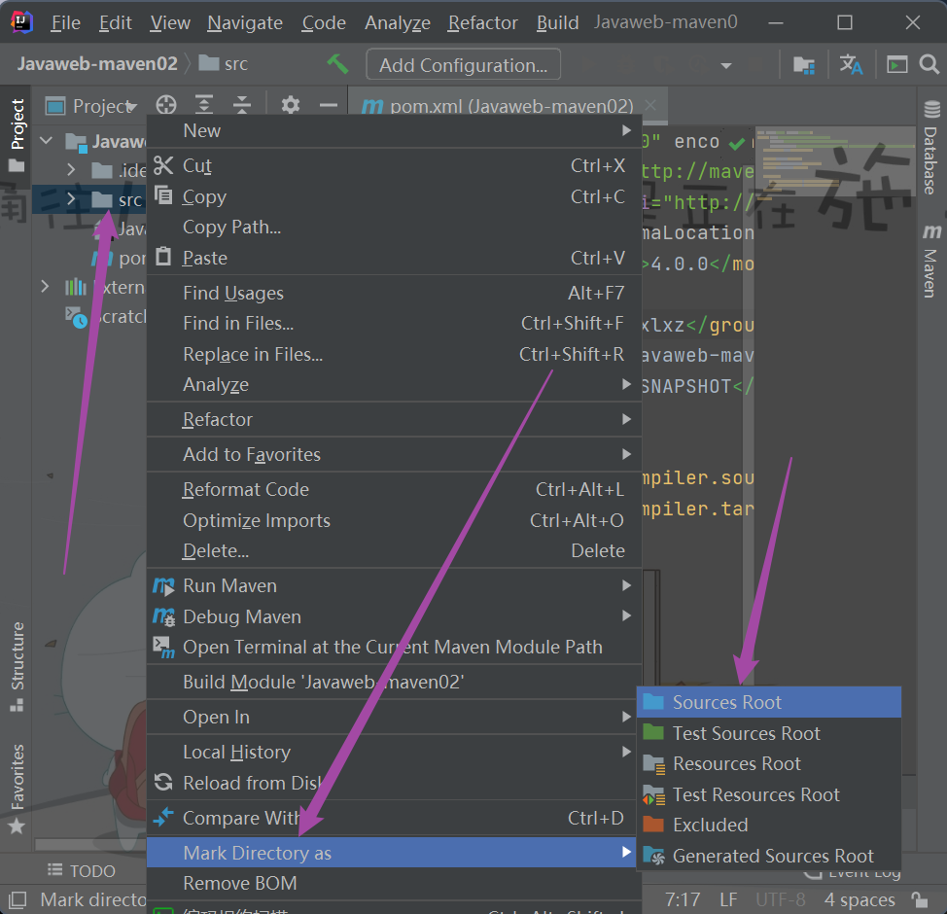Click Open Terminal at Current Maven Module Path
Image resolution: width=947 pixels, height=914 pixels.
[394, 647]
